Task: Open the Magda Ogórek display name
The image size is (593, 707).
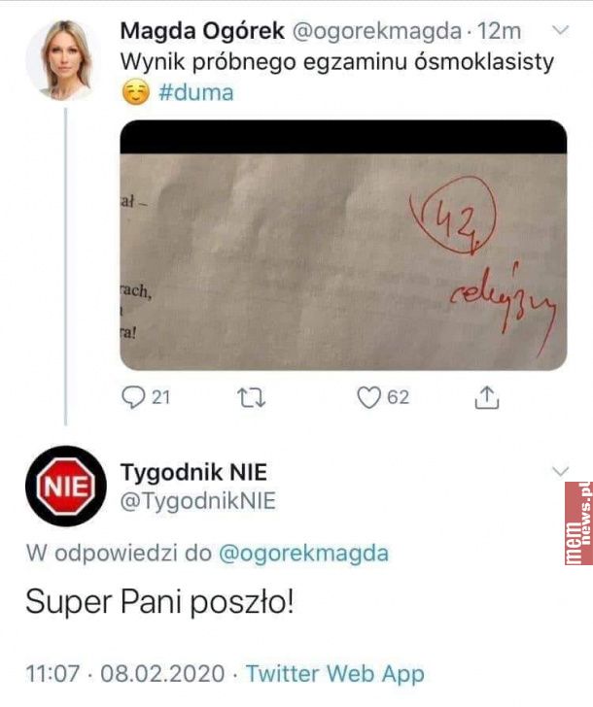Action: pos(202,31)
